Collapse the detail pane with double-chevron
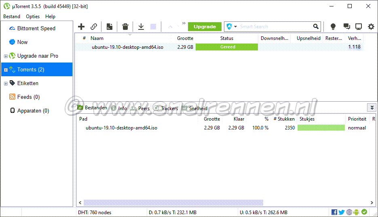 pos(372,108)
